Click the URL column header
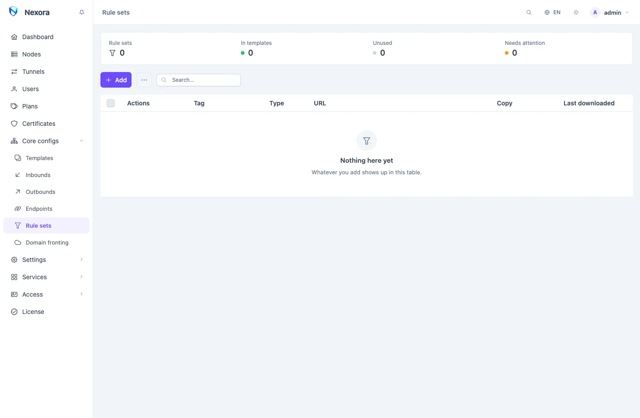Viewport: 640px width, 418px height. [x=320, y=103]
